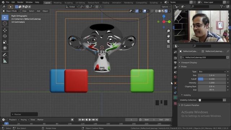Screen dimensions: 231x130
Task: Open the World properties tab
Action: click(x=175, y=77)
